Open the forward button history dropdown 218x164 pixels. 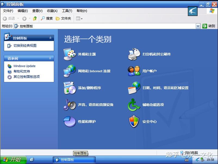tap(30, 18)
